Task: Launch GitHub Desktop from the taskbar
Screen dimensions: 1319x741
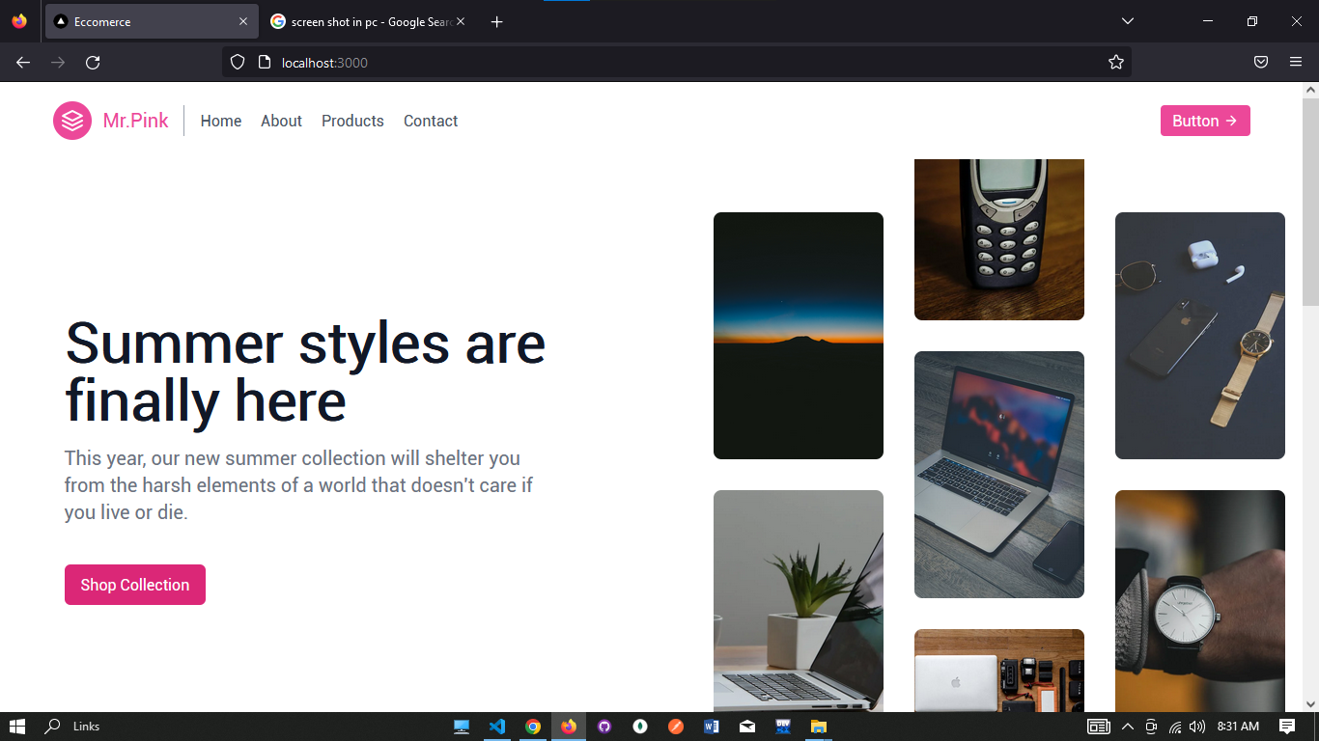Action: tap(603, 726)
